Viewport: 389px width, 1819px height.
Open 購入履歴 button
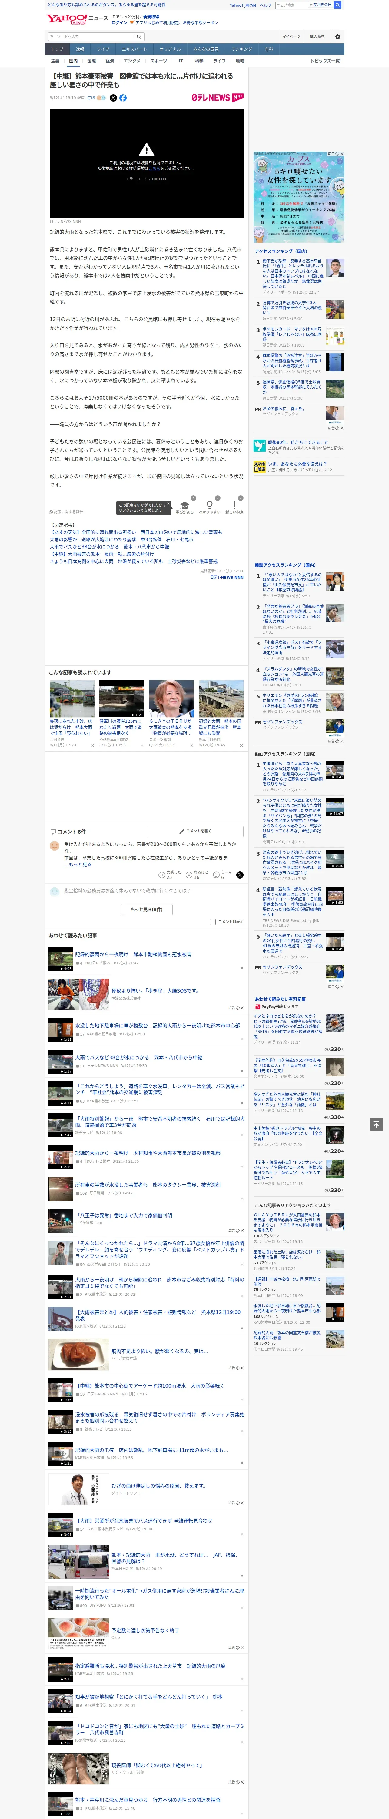[317, 36]
